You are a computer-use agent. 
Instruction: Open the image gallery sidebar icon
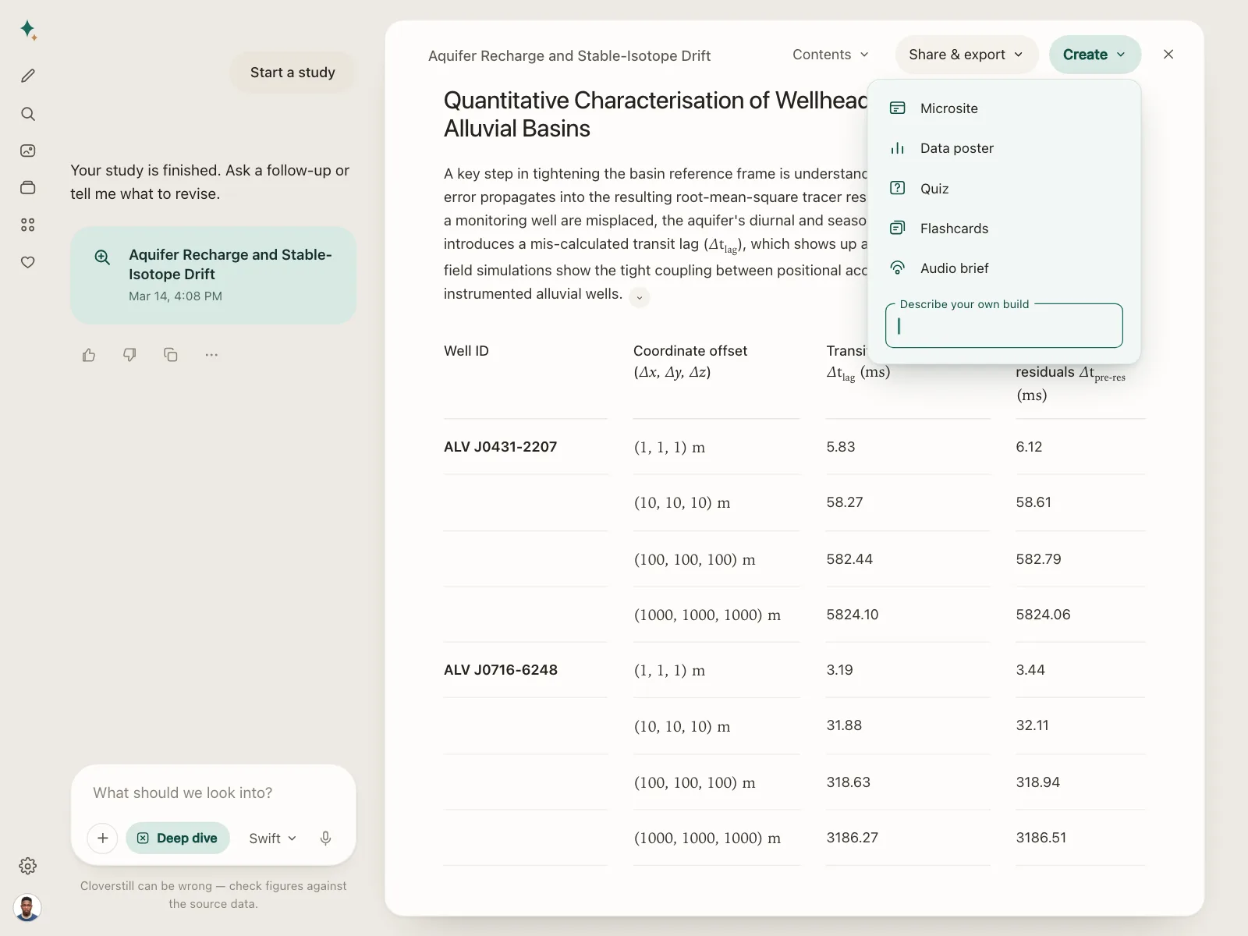coord(28,151)
